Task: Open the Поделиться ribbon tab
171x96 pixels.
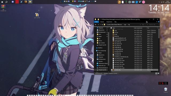Action: (109, 22)
